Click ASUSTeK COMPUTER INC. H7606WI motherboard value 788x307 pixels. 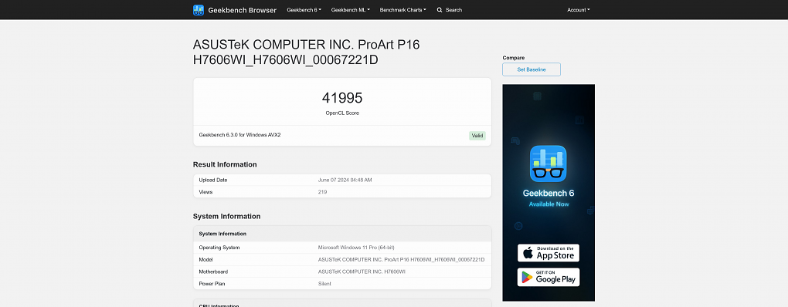point(362,272)
